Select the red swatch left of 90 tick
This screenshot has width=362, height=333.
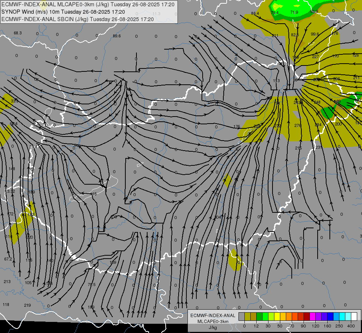point(301,316)
